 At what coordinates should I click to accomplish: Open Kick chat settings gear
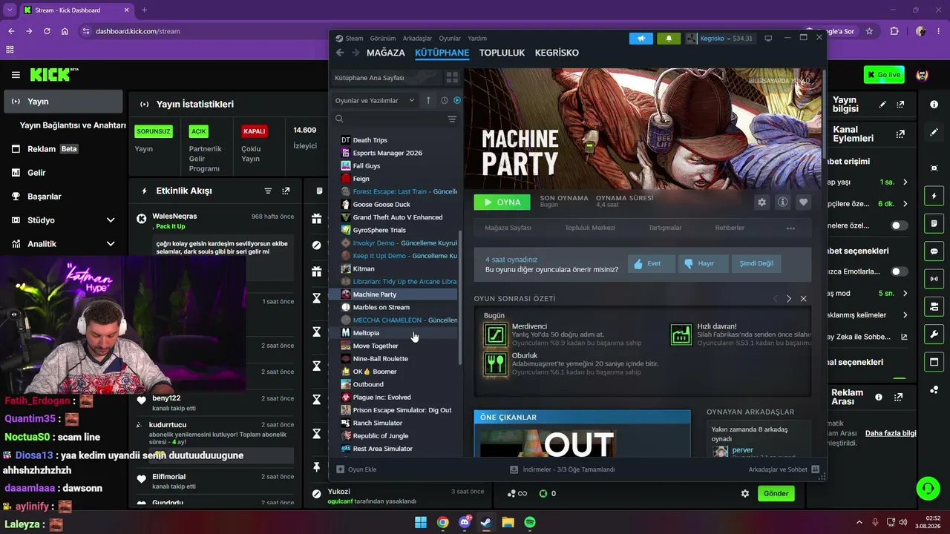tap(745, 493)
